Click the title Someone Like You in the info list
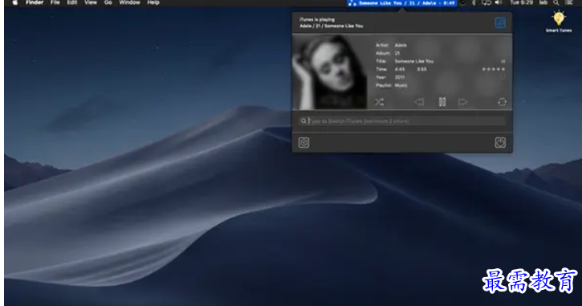 (x=414, y=61)
